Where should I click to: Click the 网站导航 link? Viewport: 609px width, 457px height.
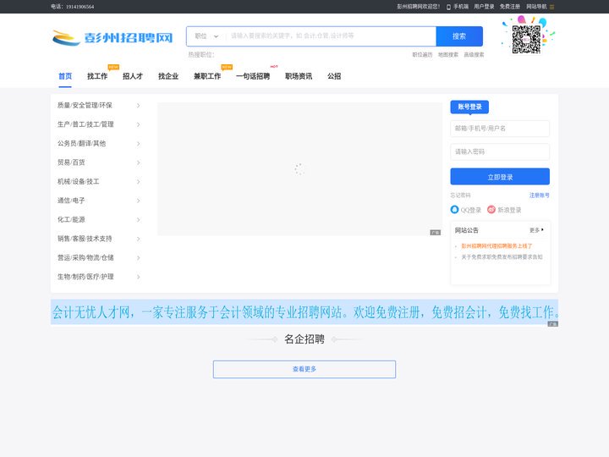click(536, 7)
